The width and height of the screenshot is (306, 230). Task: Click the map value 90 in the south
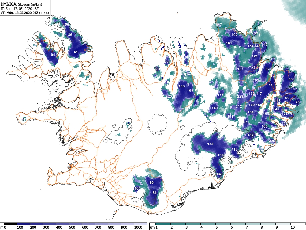pyautogui.click(x=151, y=182)
